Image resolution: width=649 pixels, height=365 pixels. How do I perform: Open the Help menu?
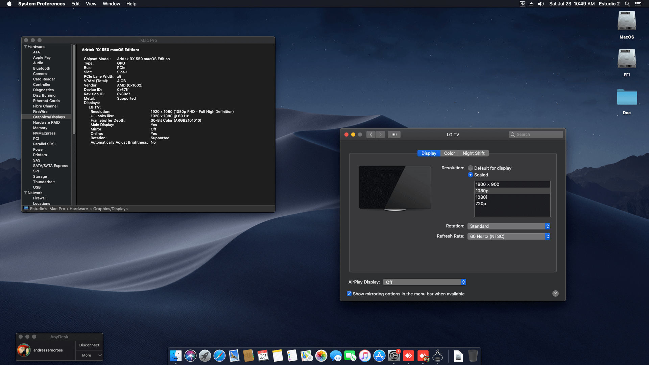point(131,4)
